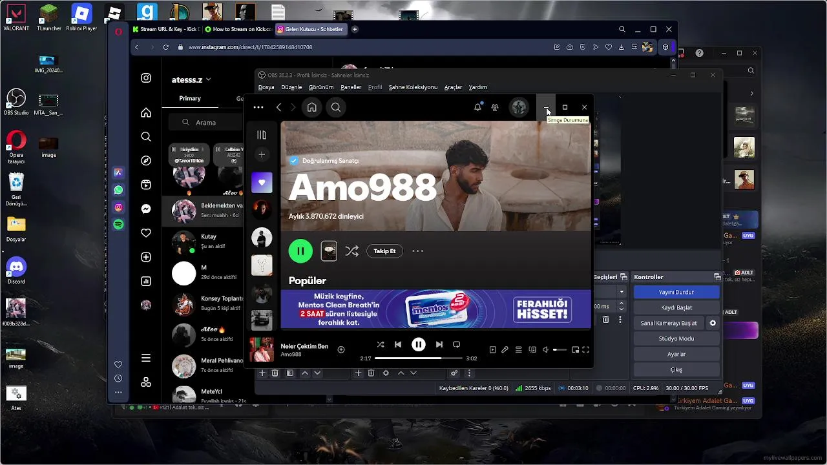Go to previous track in Spotify
This screenshot has width=827, height=465.
point(398,345)
